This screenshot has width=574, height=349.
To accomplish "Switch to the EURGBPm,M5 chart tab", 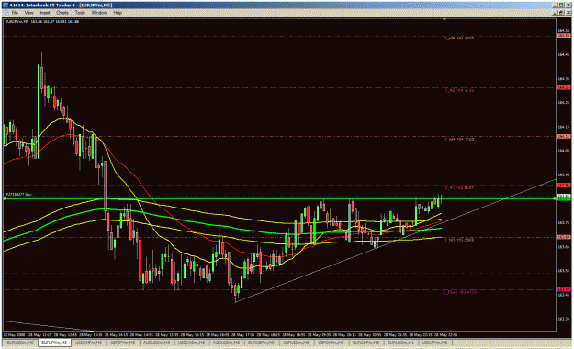I will (261, 343).
